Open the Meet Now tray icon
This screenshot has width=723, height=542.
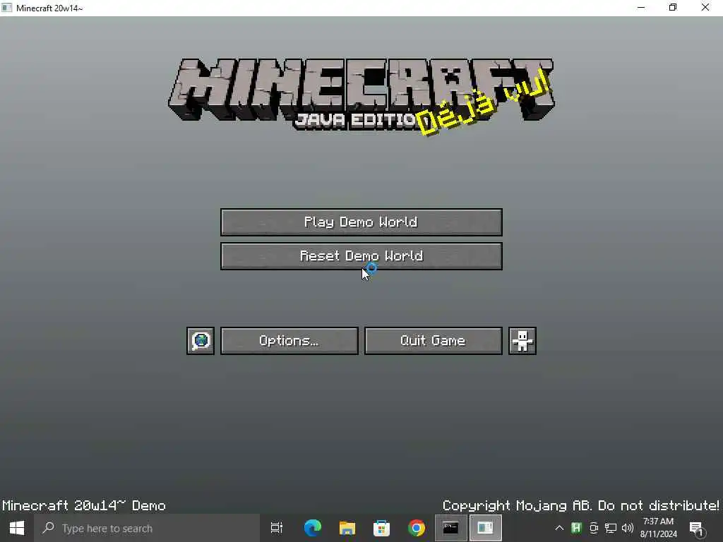[593, 528]
